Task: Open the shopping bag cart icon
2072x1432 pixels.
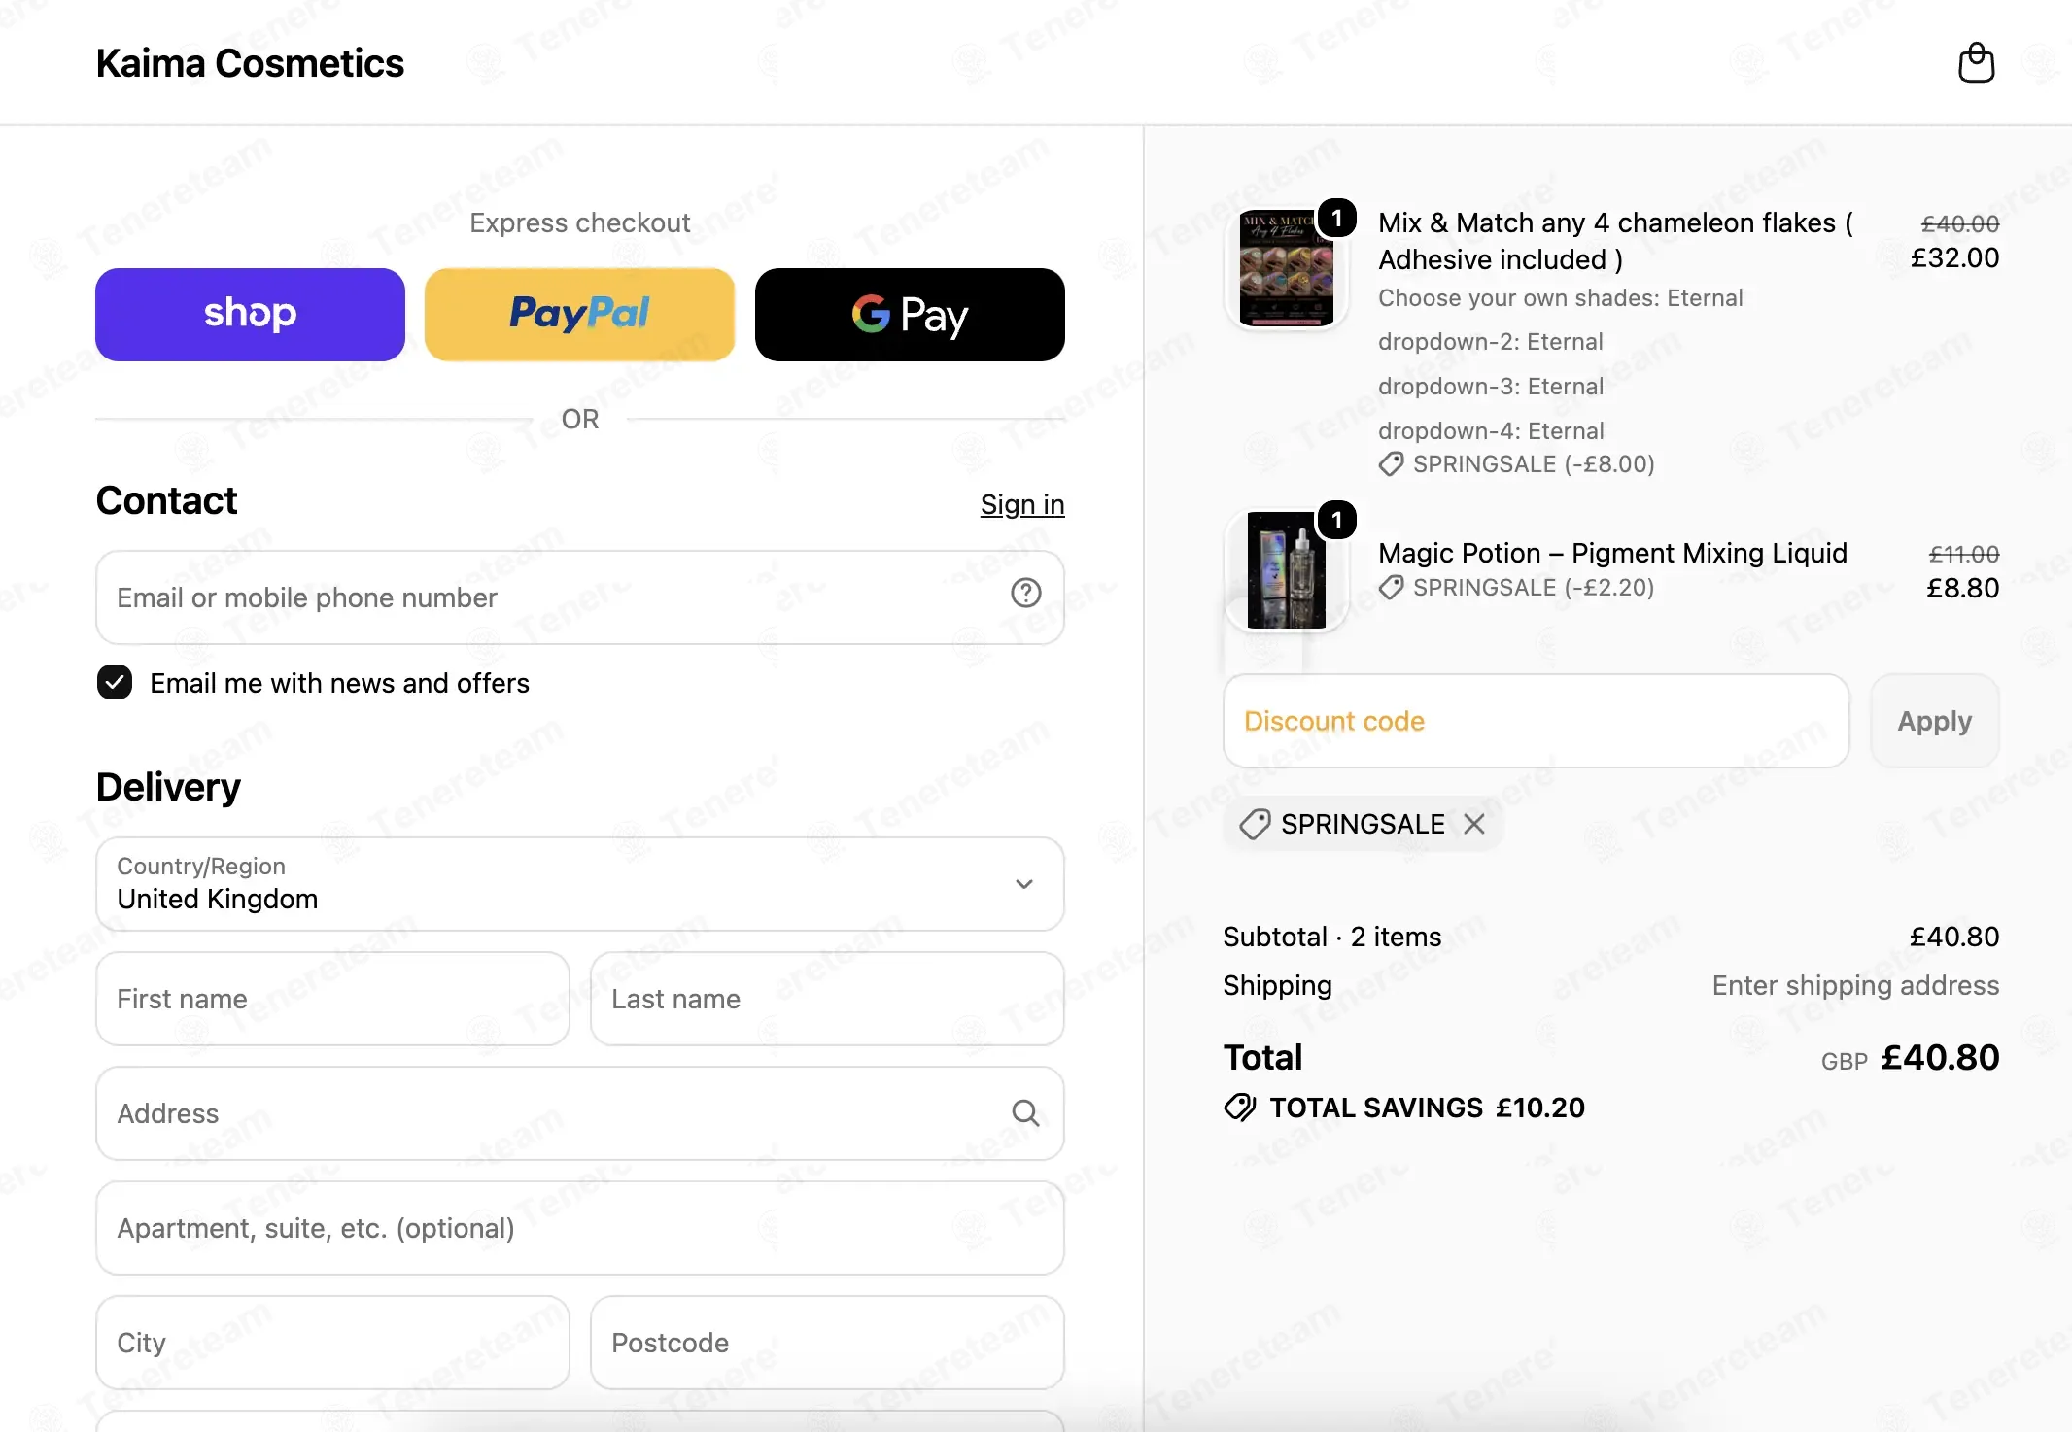Action: (x=1976, y=63)
